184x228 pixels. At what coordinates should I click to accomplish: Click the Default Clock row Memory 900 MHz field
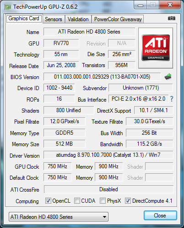(108, 177)
